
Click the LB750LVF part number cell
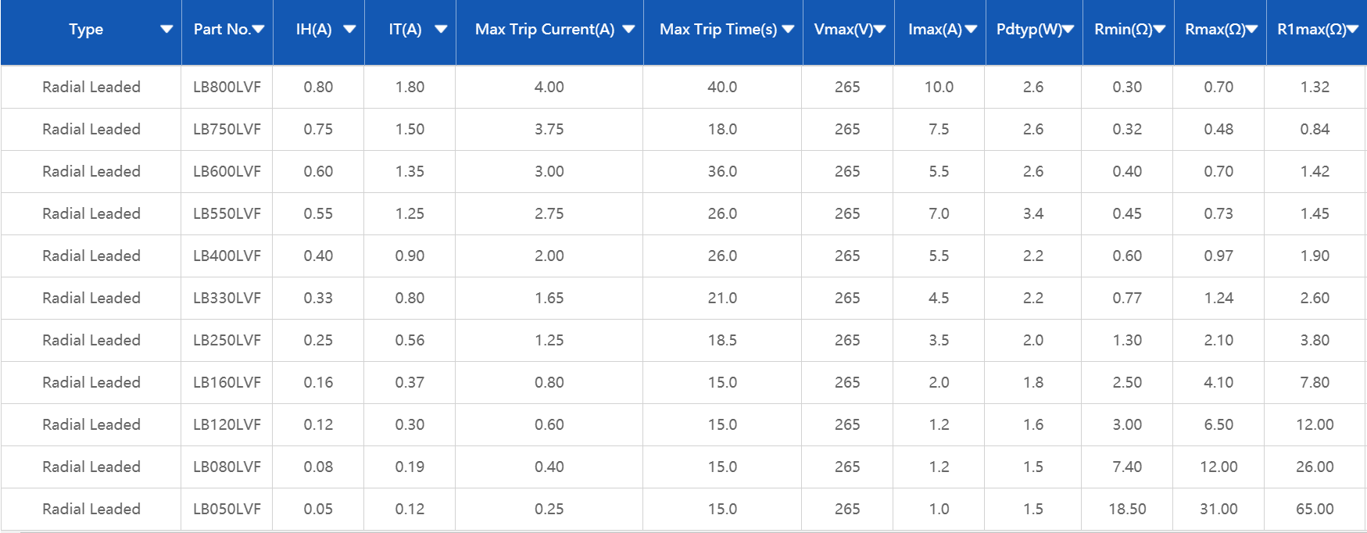click(227, 129)
